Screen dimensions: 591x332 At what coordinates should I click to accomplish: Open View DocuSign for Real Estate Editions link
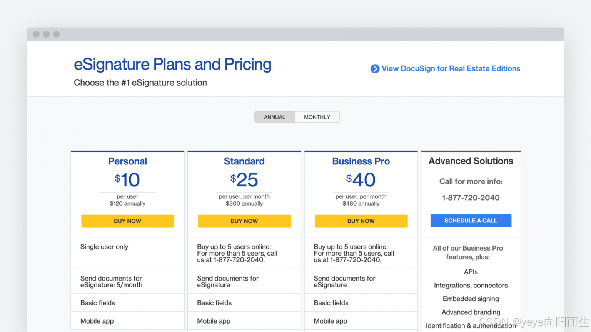click(x=451, y=69)
